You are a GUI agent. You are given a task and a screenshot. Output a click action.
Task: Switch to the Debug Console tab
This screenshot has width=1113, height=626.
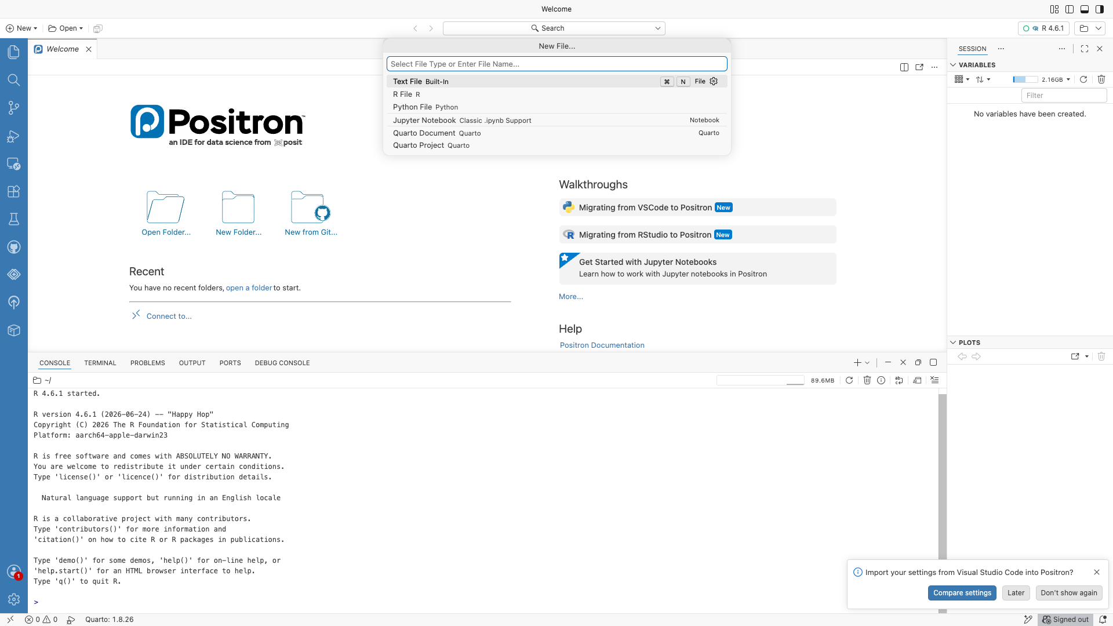point(282,363)
